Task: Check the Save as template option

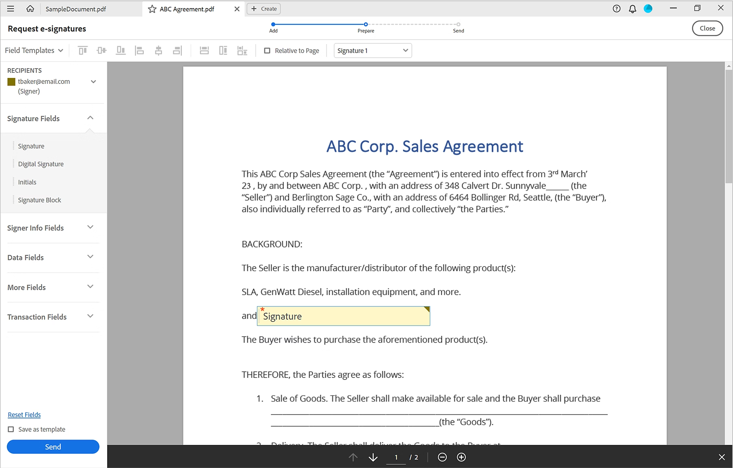Action: click(11, 429)
